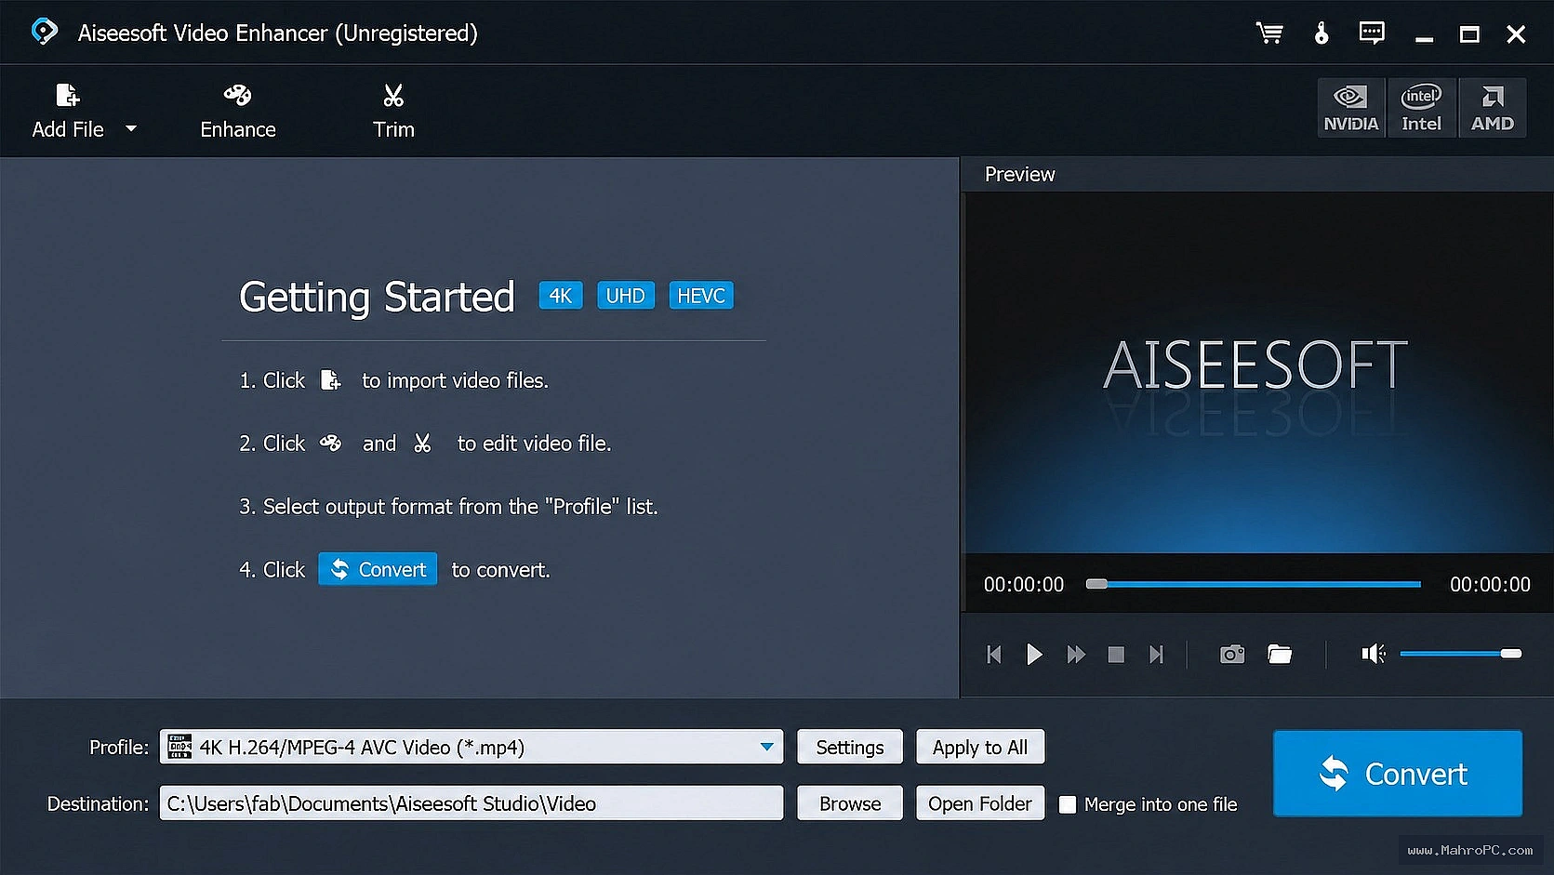1554x875 pixels.
Task: Click the small Convert button in step 4
Action: click(378, 569)
